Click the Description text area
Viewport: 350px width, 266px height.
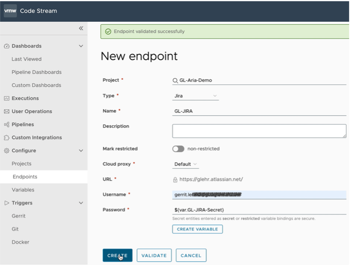[x=259, y=131]
